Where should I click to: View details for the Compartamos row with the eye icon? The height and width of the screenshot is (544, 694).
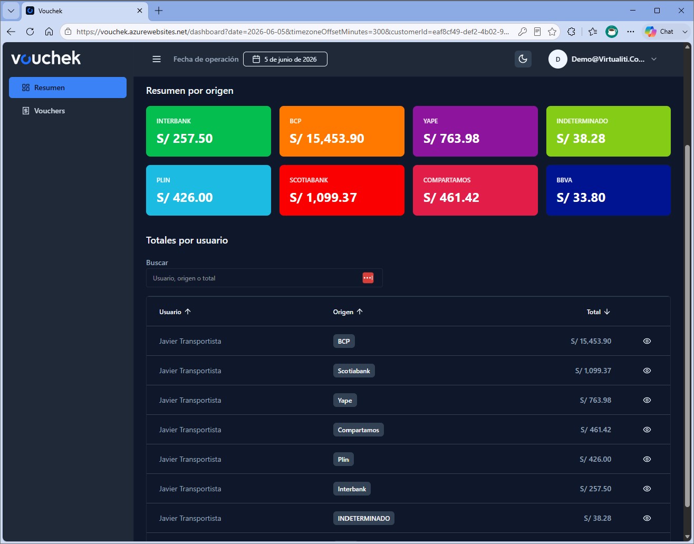coord(647,430)
